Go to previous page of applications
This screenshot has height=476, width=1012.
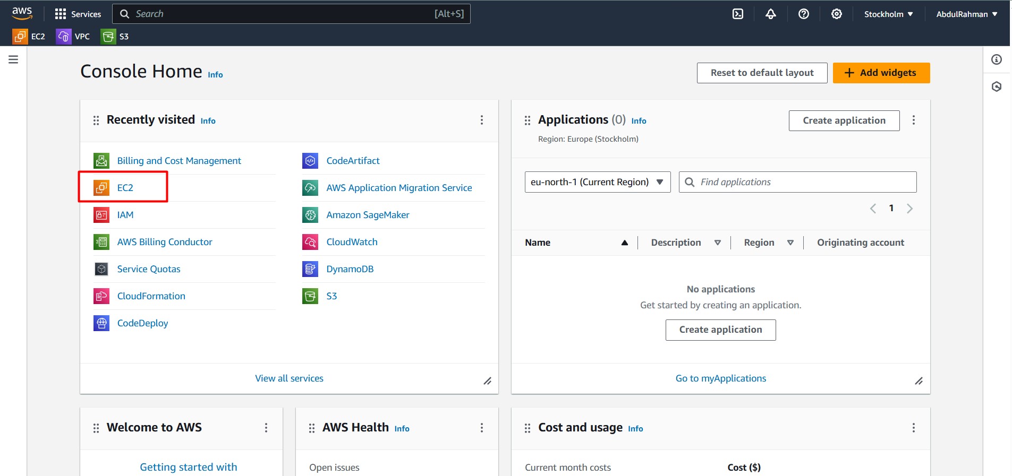pos(873,209)
